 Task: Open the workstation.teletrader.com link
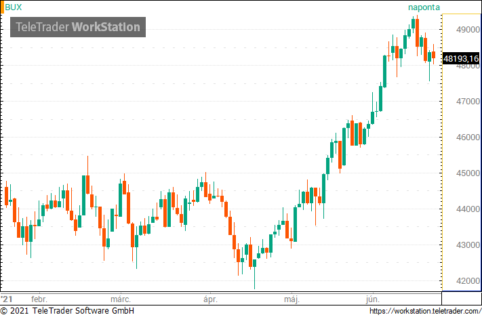click(425, 311)
